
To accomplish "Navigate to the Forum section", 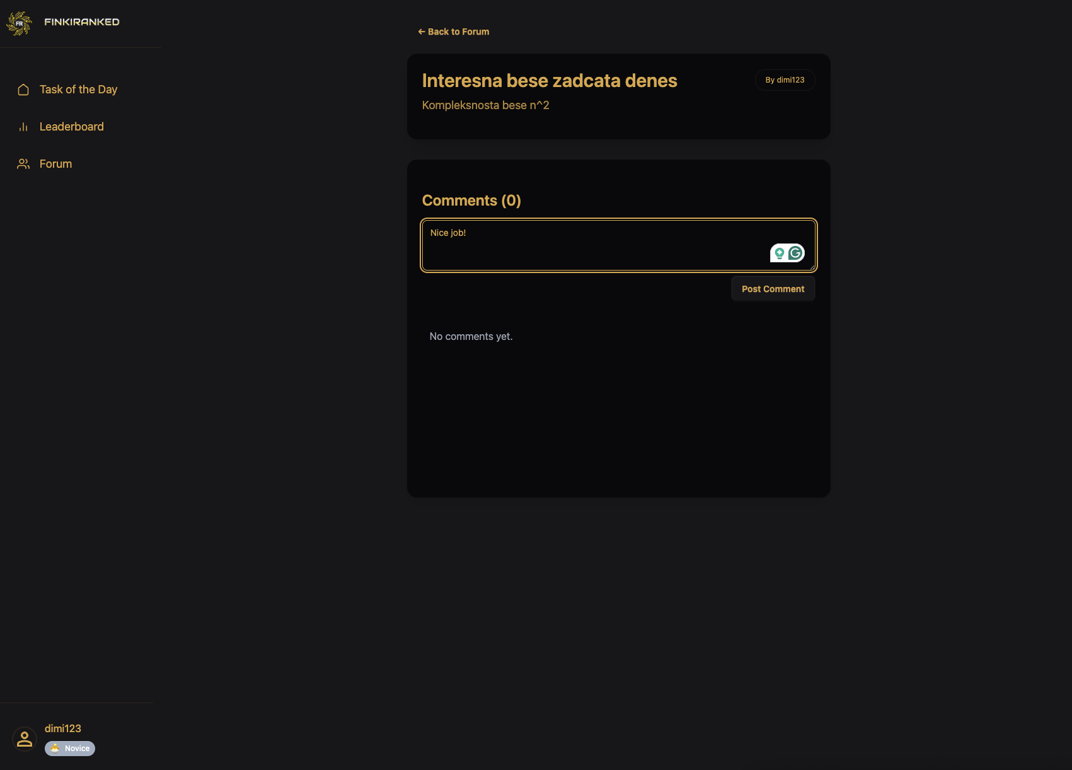I will tap(55, 164).
